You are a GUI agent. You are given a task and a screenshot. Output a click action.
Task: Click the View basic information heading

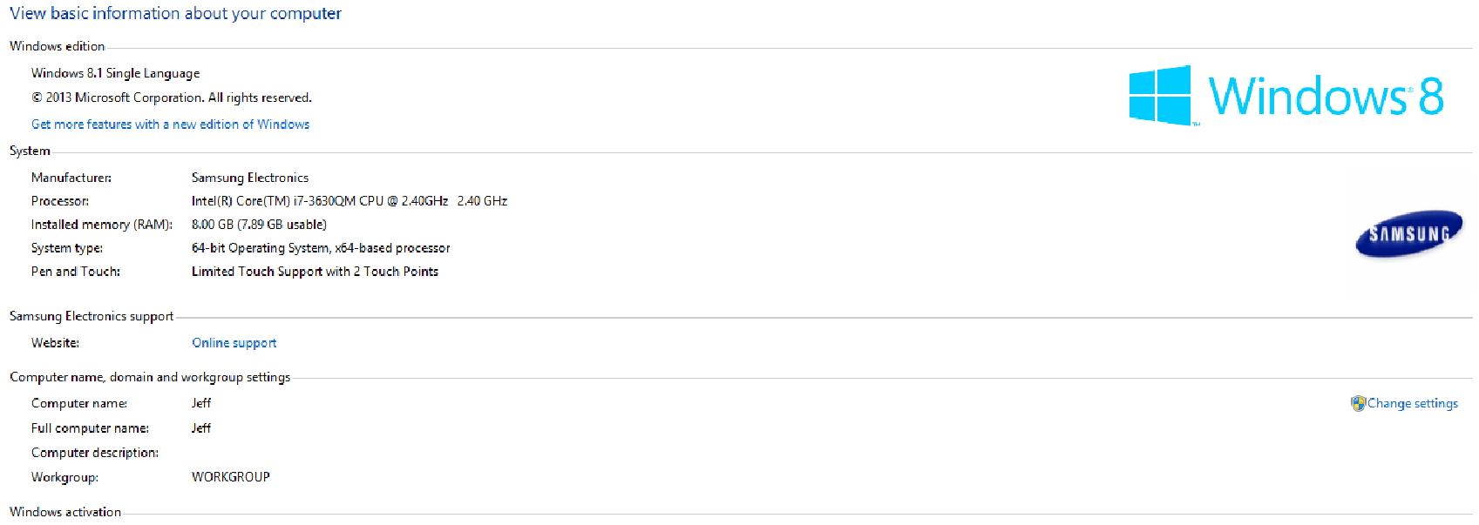(175, 14)
